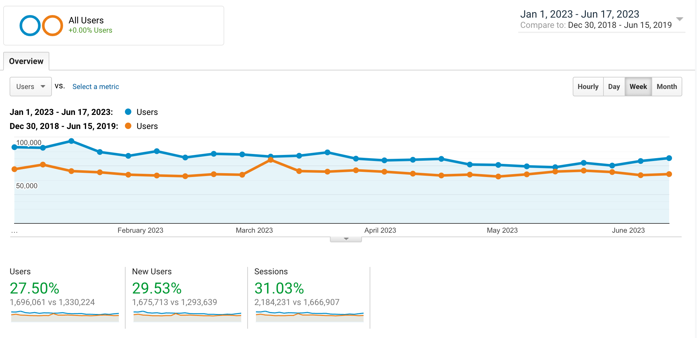
Task: Click the blue segment circle icon
Action: coord(30,26)
